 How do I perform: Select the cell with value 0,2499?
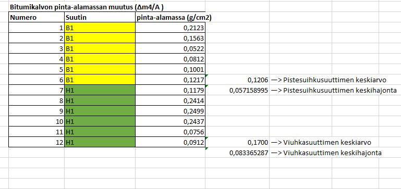click(x=171, y=111)
